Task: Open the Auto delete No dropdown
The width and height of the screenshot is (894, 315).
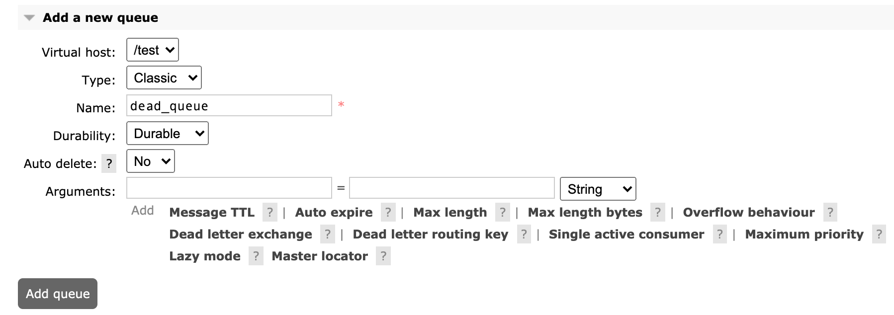Action: click(151, 161)
